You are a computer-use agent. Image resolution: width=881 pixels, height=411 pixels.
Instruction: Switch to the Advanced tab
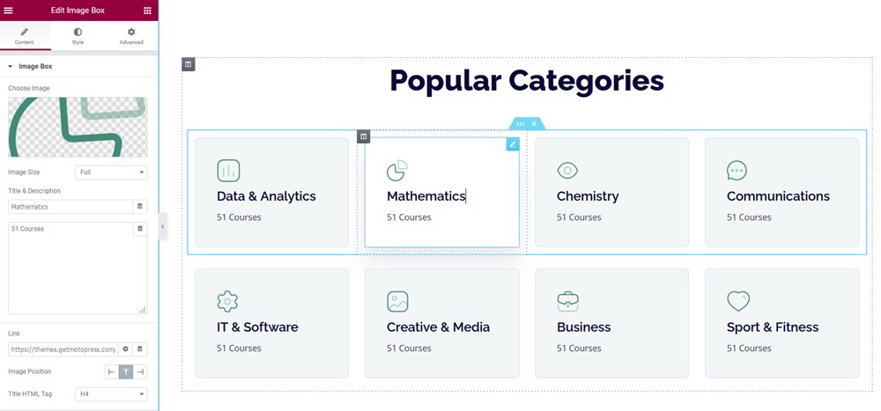(x=131, y=36)
